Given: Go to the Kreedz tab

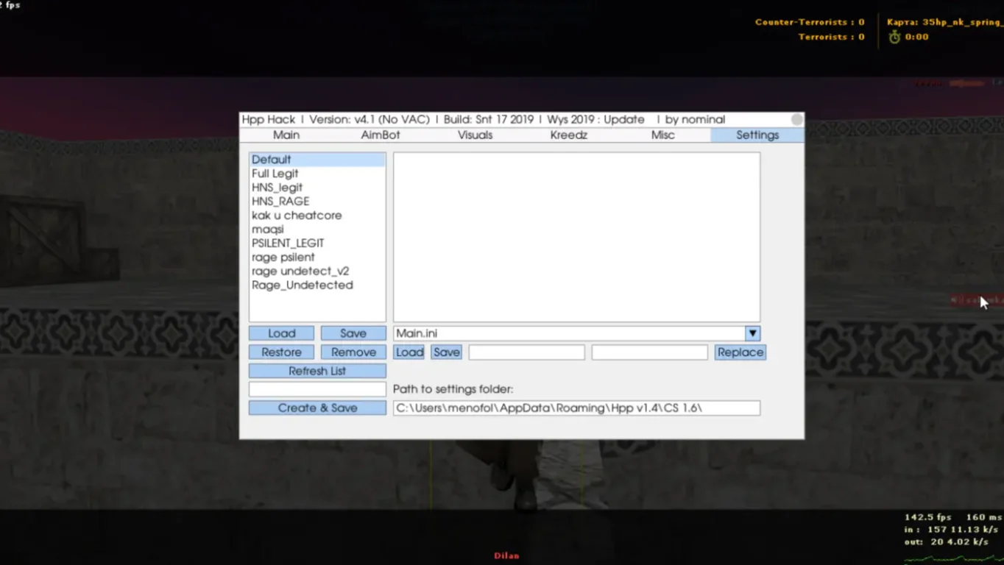Looking at the screenshot, I should pos(569,135).
